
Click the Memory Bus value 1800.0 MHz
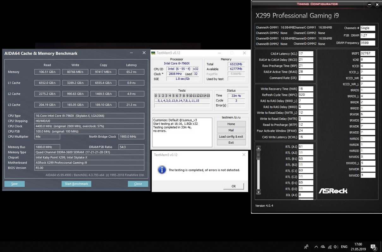coord(47,147)
